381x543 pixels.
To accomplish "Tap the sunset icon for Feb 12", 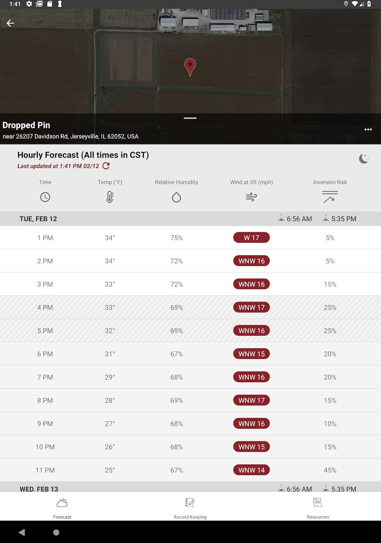I will point(326,218).
